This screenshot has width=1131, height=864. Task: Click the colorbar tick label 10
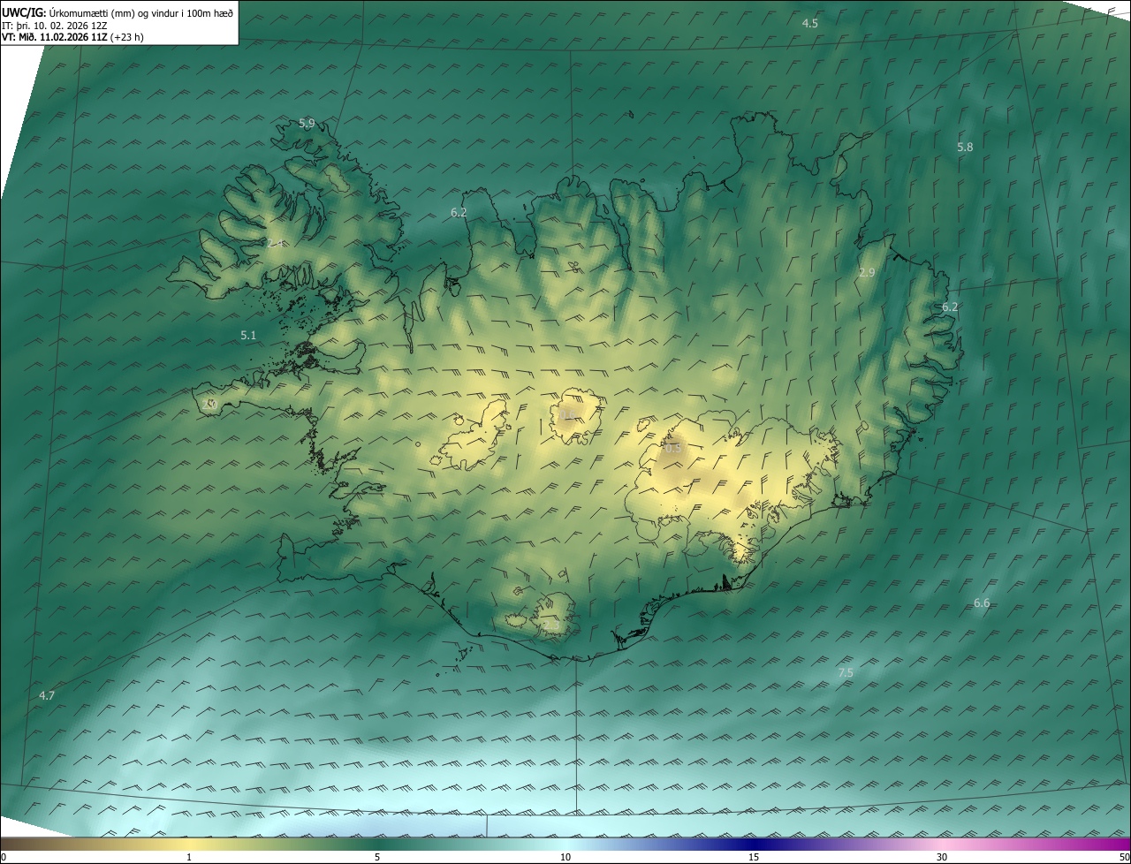tap(565, 857)
